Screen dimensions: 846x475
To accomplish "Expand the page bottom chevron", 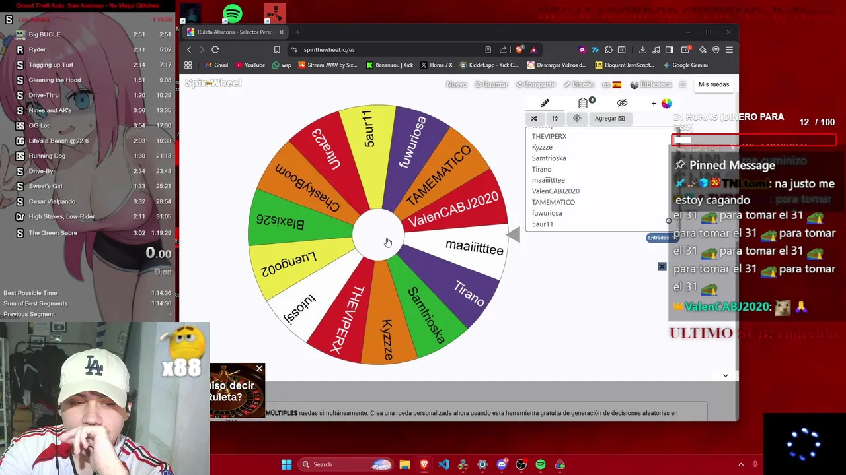I will pos(725,375).
